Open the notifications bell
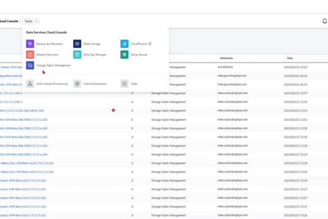This screenshot has width=328, height=219. tap(325, 21)
